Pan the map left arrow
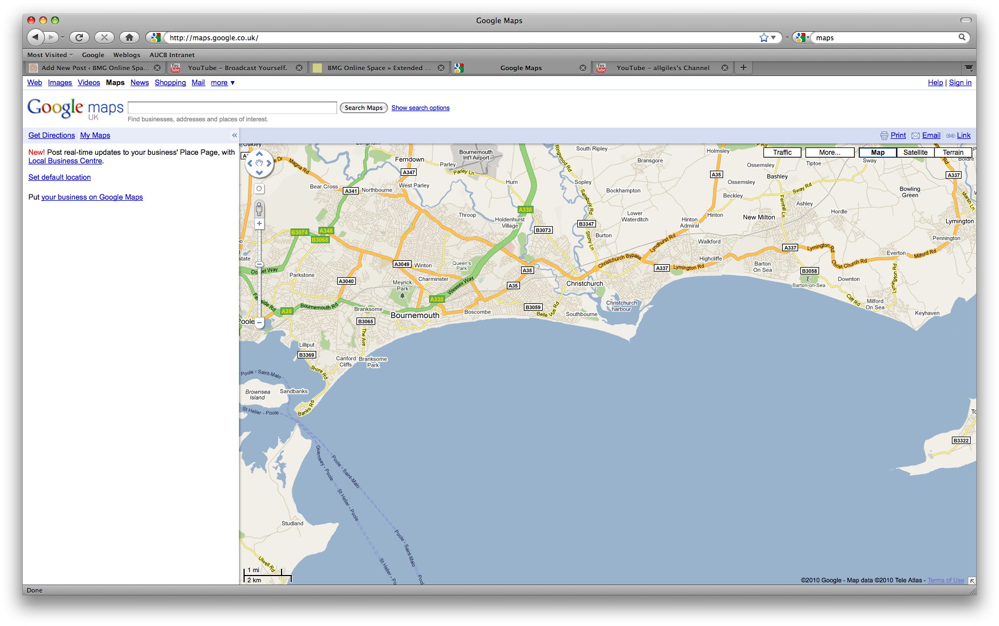 tap(250, 163)
